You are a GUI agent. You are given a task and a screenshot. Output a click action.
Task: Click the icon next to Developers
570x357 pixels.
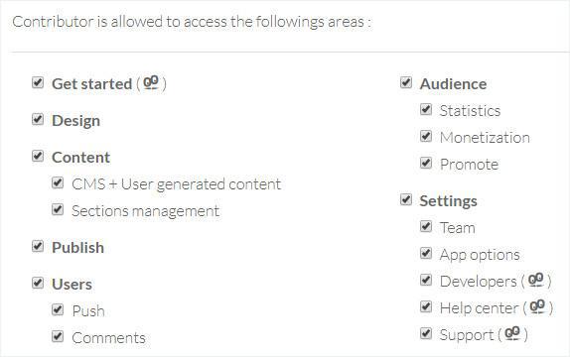(536, 281)
